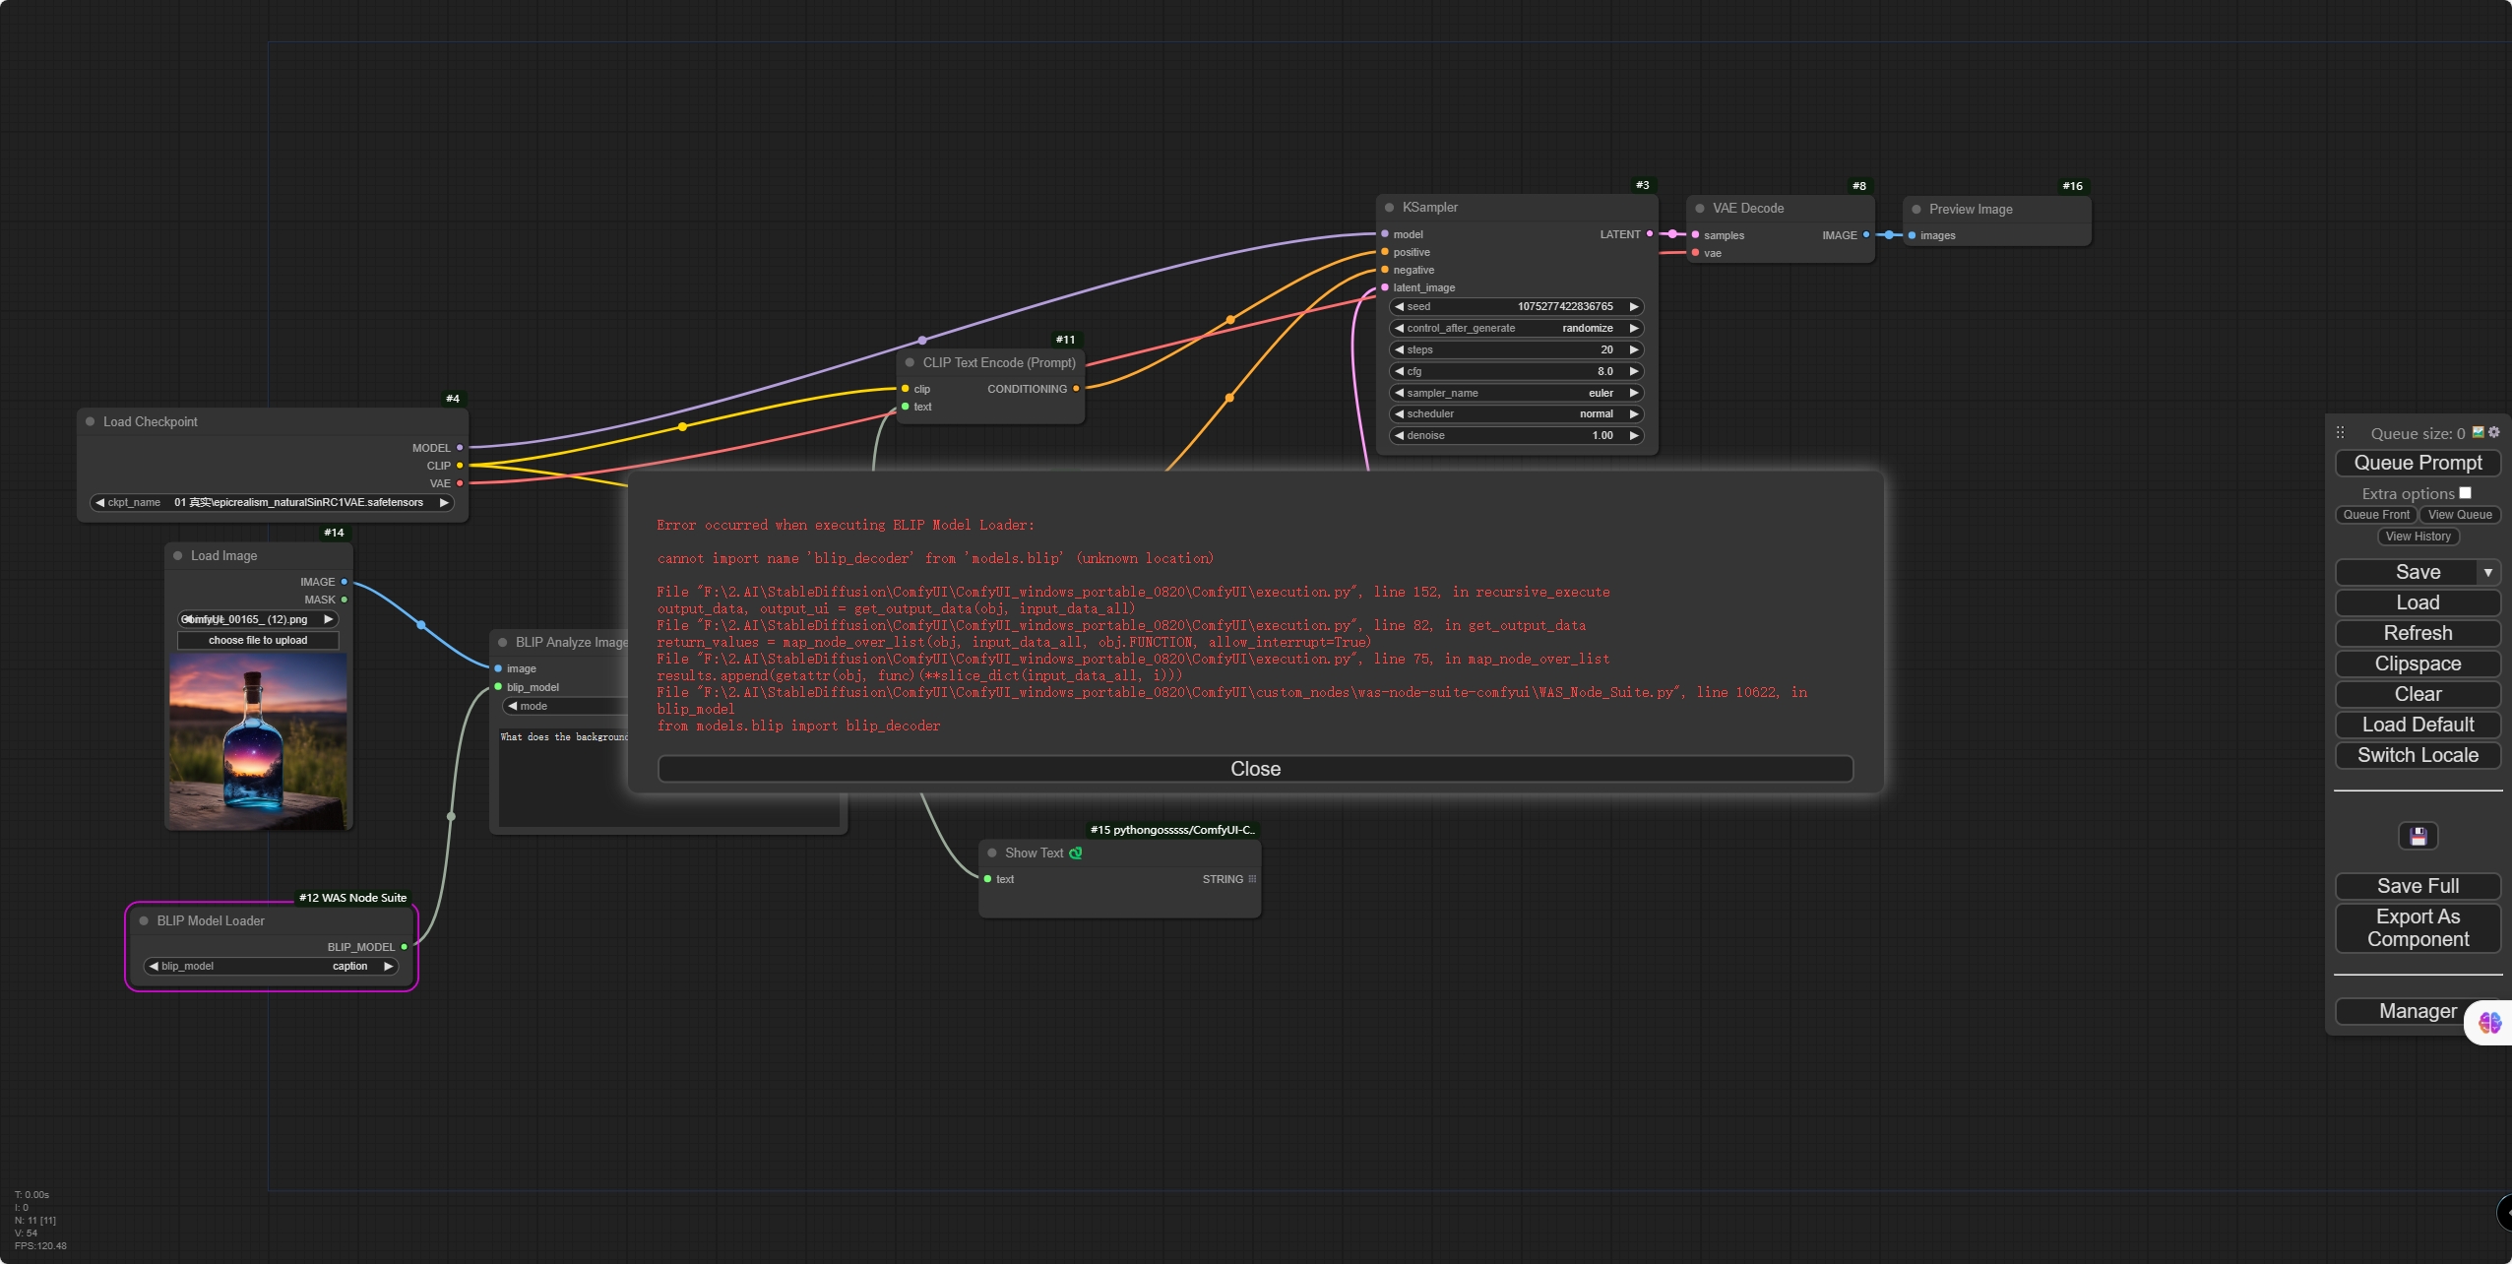Click Switch Locale in the sidebar
Image resolution: width=2512 pixels, height=1264 pixels.
click(2417, 755)
